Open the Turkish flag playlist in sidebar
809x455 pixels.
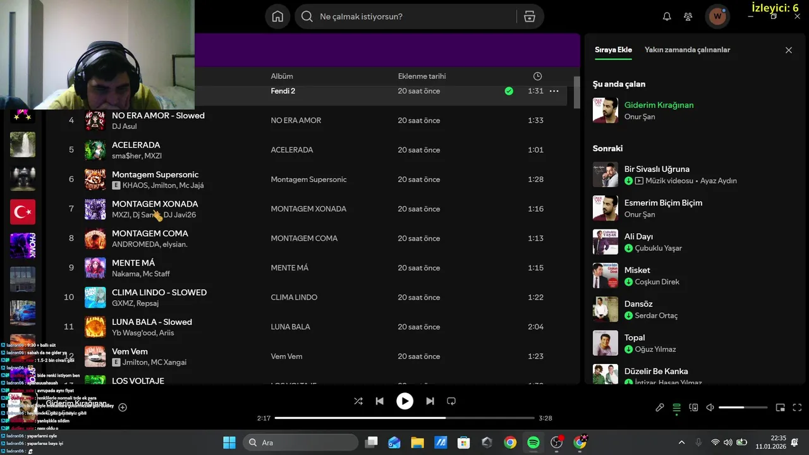pos(23,212)
